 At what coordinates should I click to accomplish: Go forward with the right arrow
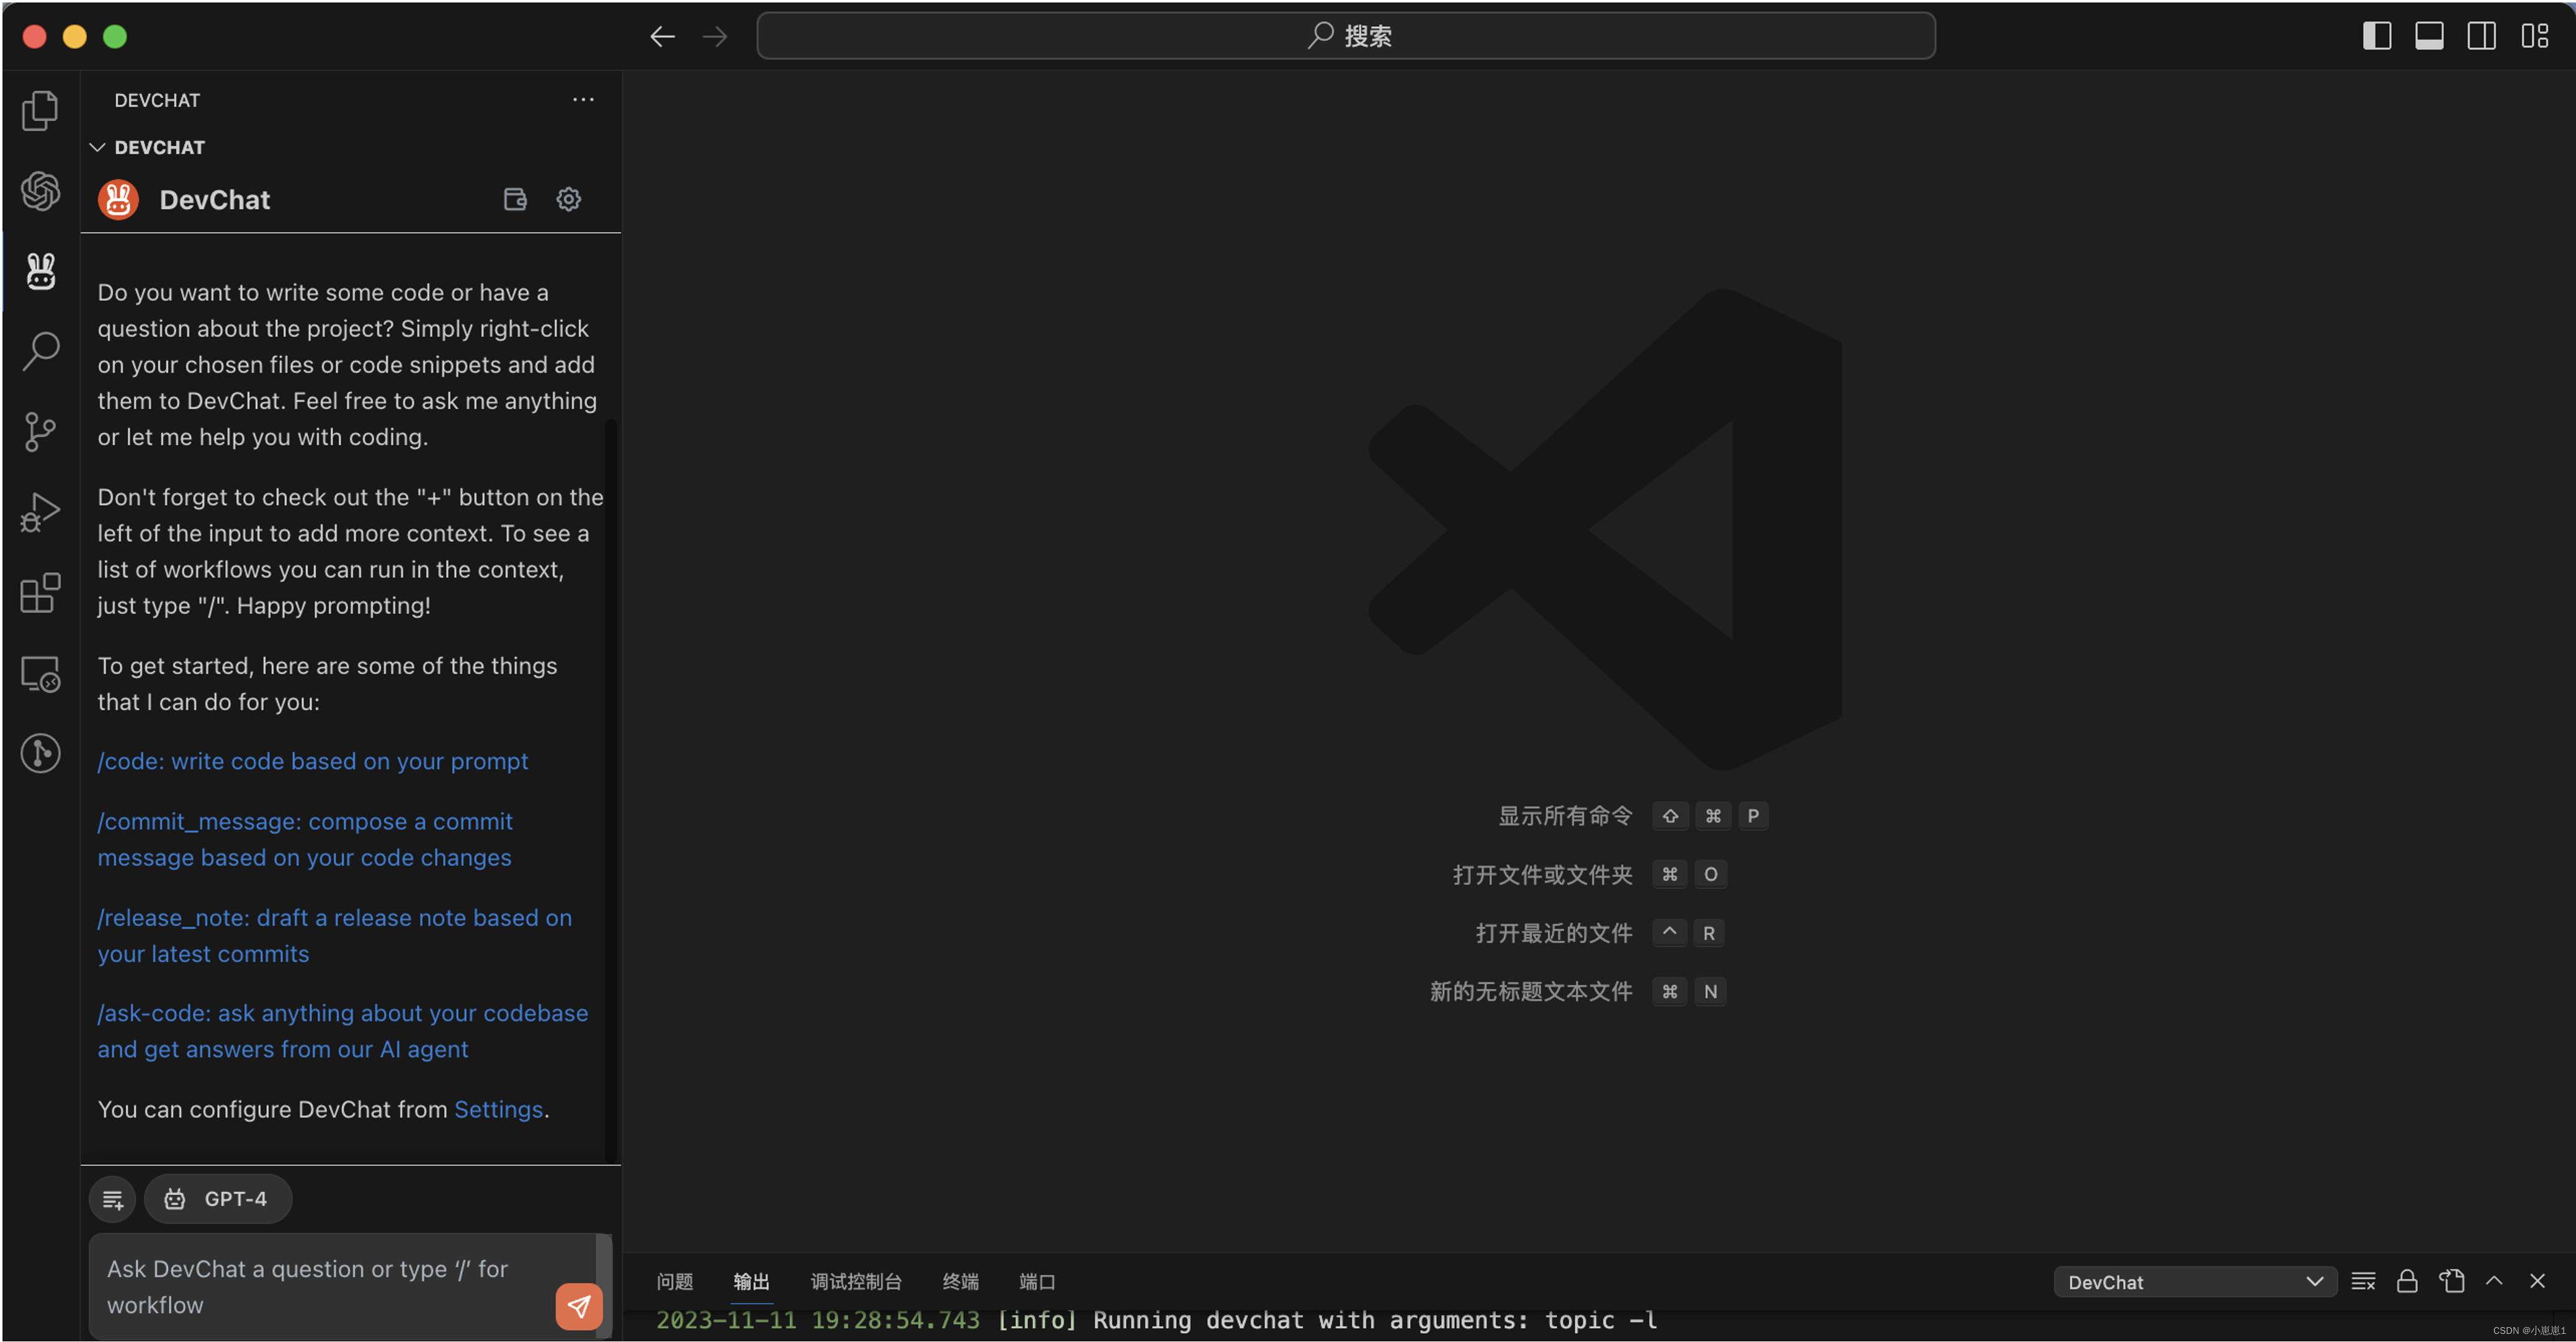[715, 37]
